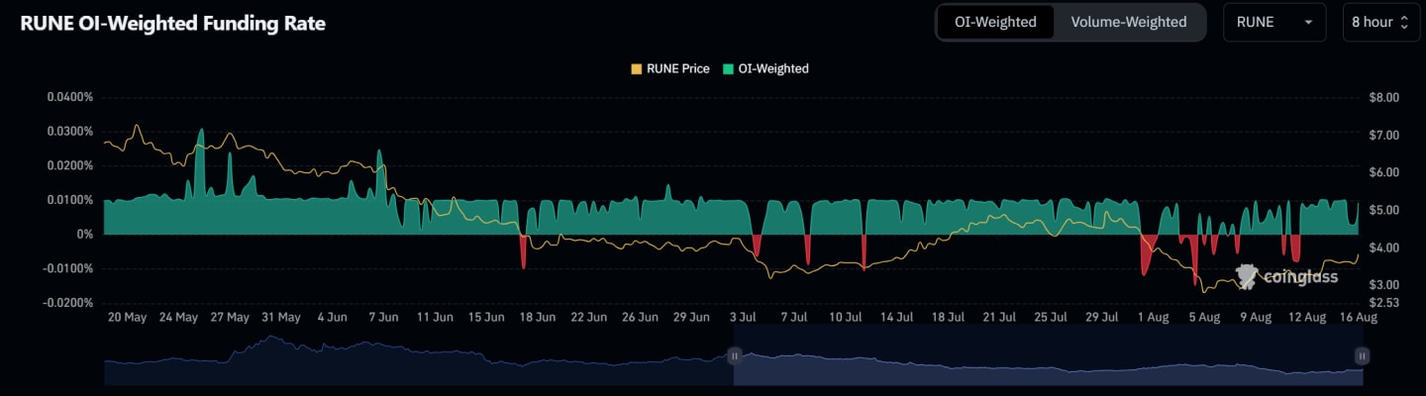Click the 29 Jul date label

click(x=1102, y=318)
